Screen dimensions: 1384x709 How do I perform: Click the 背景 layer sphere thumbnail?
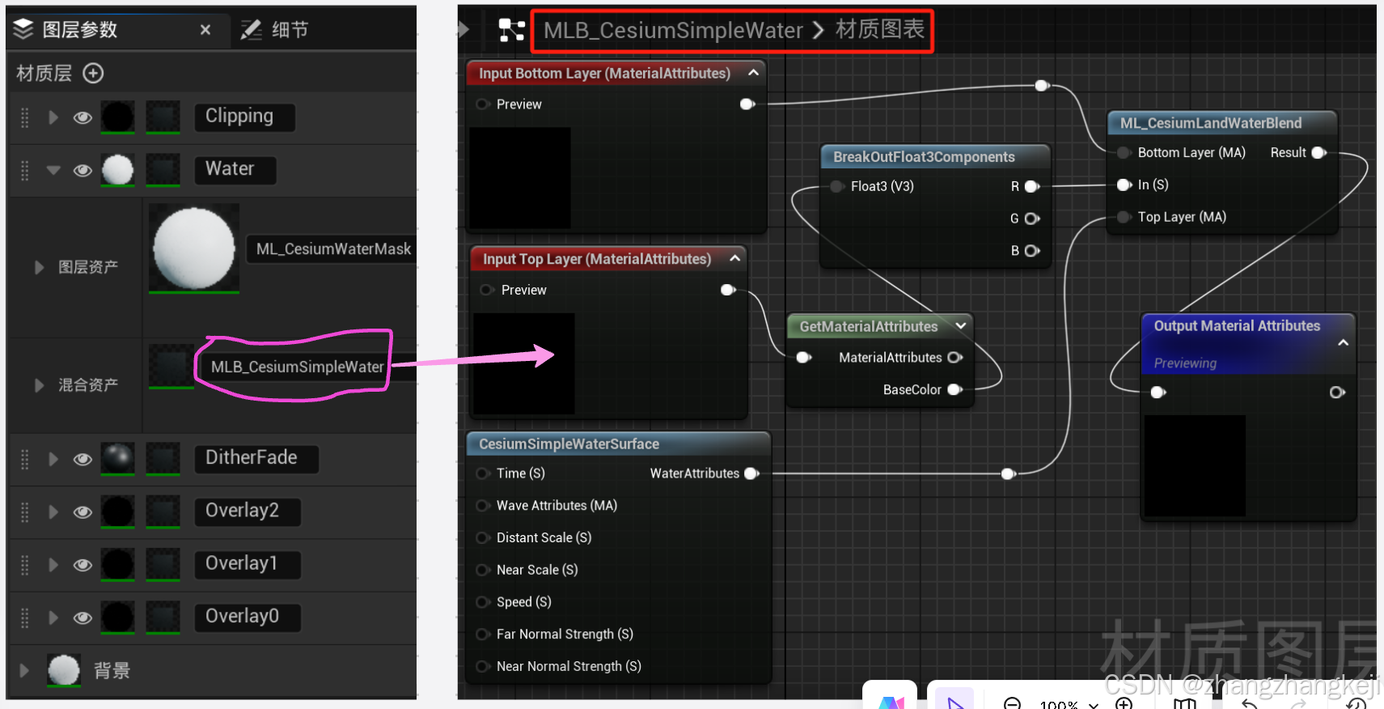tap(64, 670)
